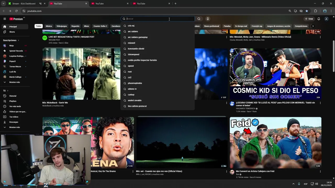The image size is (335, 188).
Task: Start voice search with the microphone icon
Action: click(x=208, y=19)
